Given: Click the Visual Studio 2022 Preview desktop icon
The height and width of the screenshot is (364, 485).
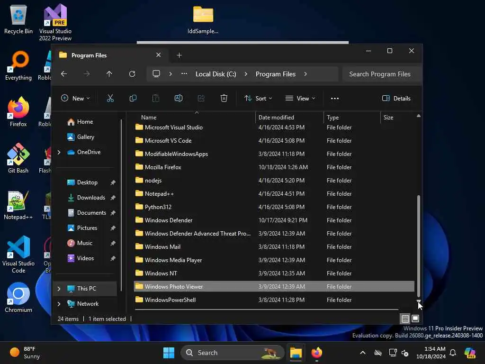Looking at the screenshot, I should pyautogui.click(x=55, y=22).
